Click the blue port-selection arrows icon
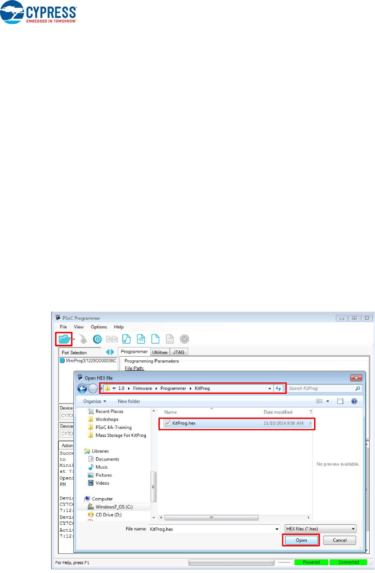375x573 pixels. (110, 352)
